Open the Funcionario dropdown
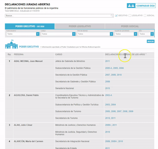The height and width of the screenshot is (149, 158). pos(23,34)
